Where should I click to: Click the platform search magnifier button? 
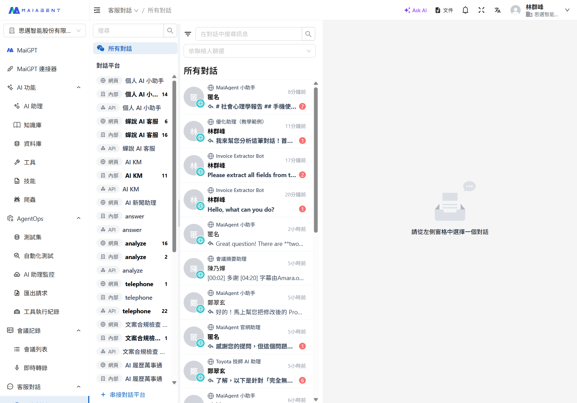coord(170,30)
